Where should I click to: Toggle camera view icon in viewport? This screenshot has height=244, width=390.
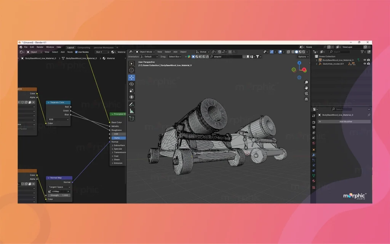point(306,94)
